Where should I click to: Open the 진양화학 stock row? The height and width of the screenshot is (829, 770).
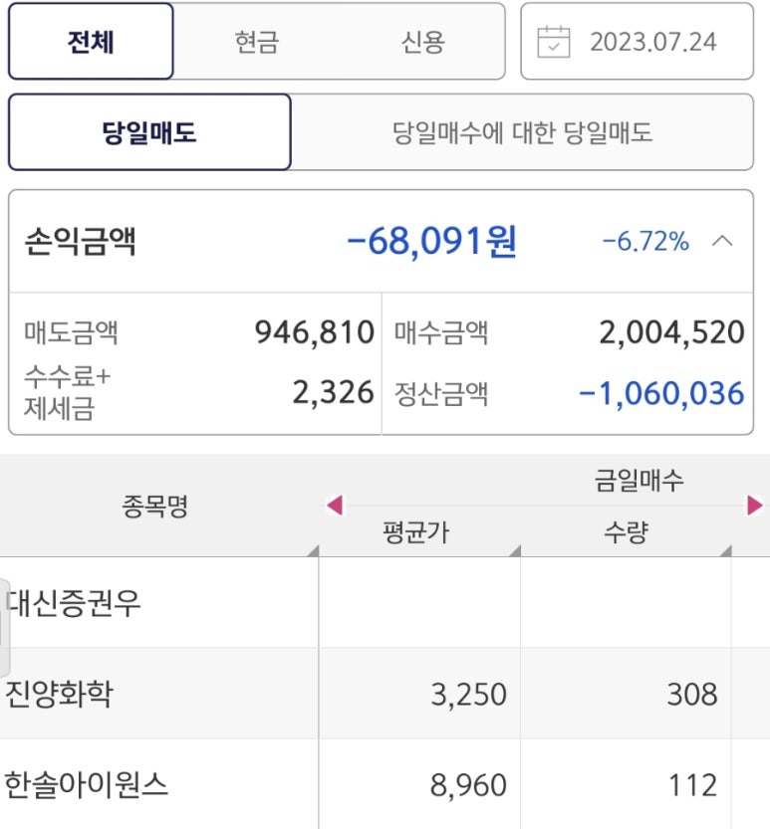pyautogui.click(x=60, y=694)
